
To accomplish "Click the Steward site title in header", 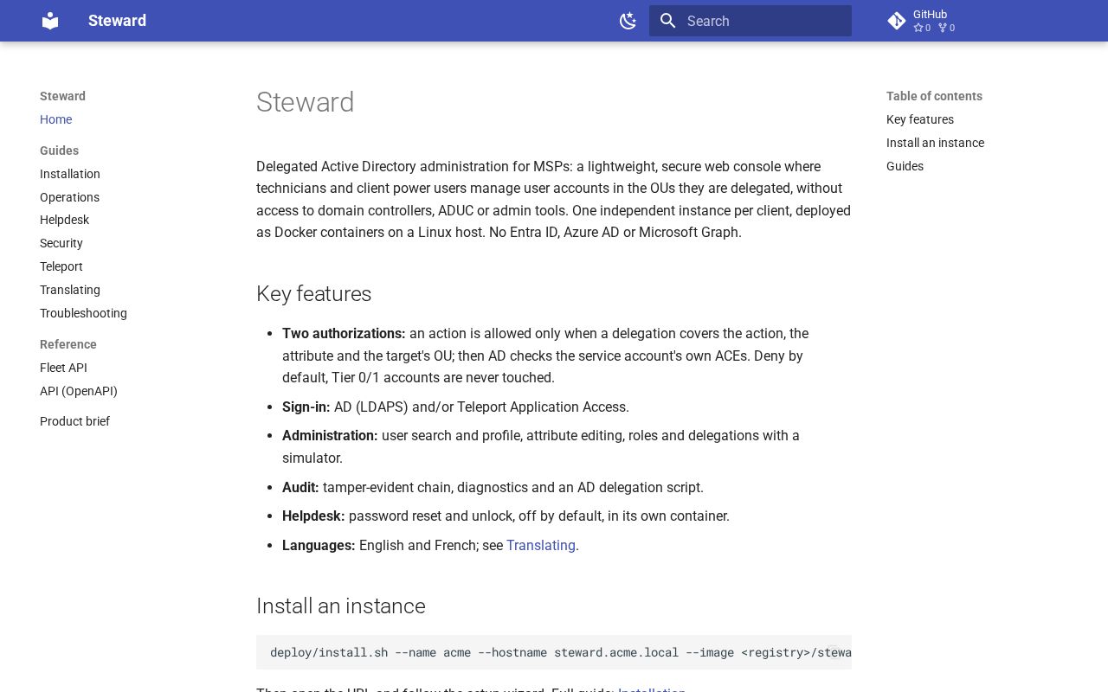I will [x=117, y=21].
